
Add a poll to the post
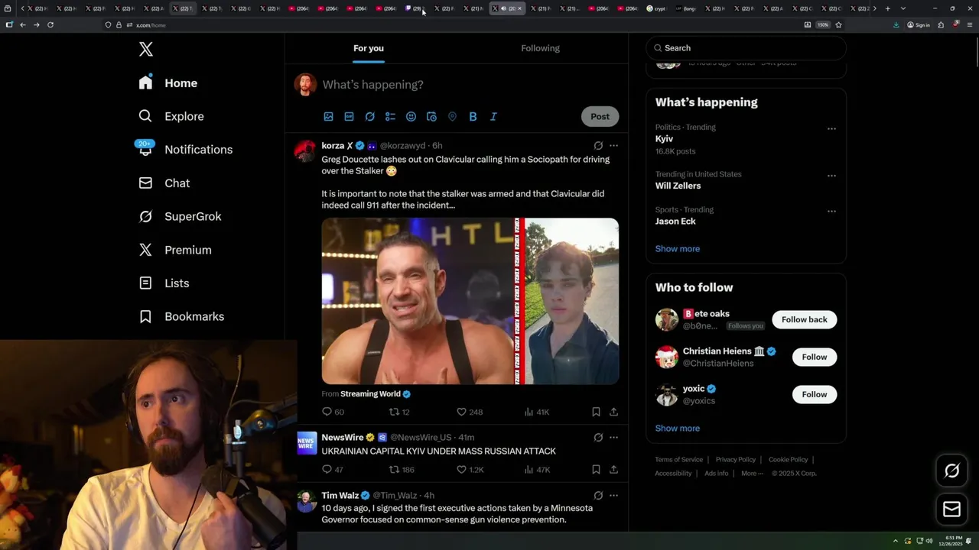coord(390,117)
